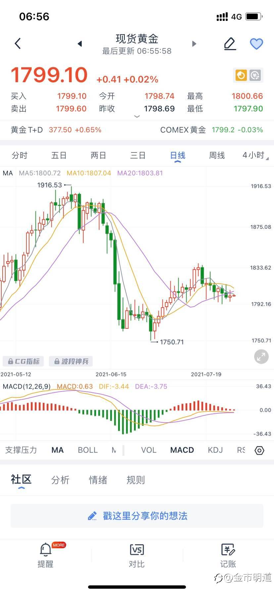
Task: Open the 提醒 alert bell
Action: 45,555
